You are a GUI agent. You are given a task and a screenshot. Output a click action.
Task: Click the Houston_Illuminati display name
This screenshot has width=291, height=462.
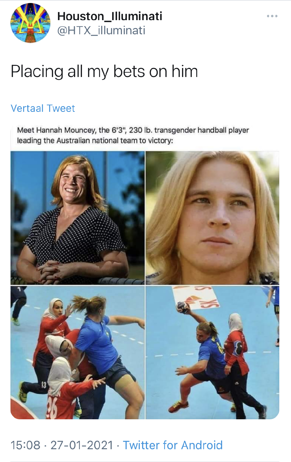[x=110, y=16]
